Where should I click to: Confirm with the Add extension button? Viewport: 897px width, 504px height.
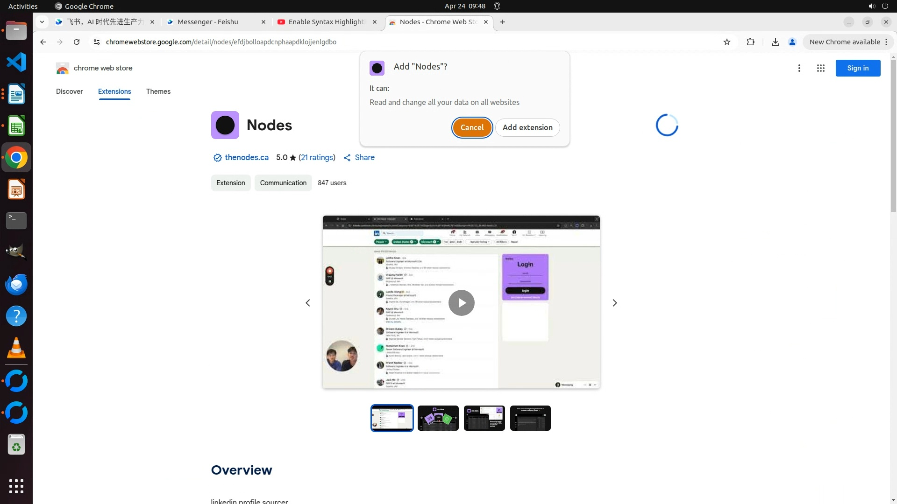click(x=527, y=127)
